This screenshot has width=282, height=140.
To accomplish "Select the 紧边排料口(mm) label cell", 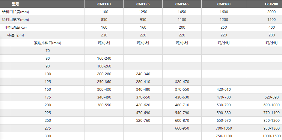I will click(x=48, y=43).
